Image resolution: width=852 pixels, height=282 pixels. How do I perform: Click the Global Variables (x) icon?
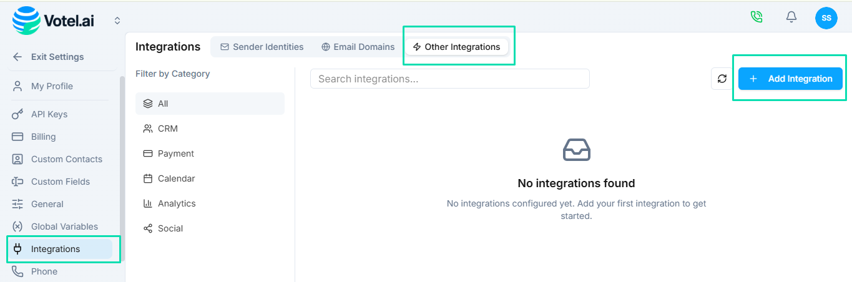point(17,226)
